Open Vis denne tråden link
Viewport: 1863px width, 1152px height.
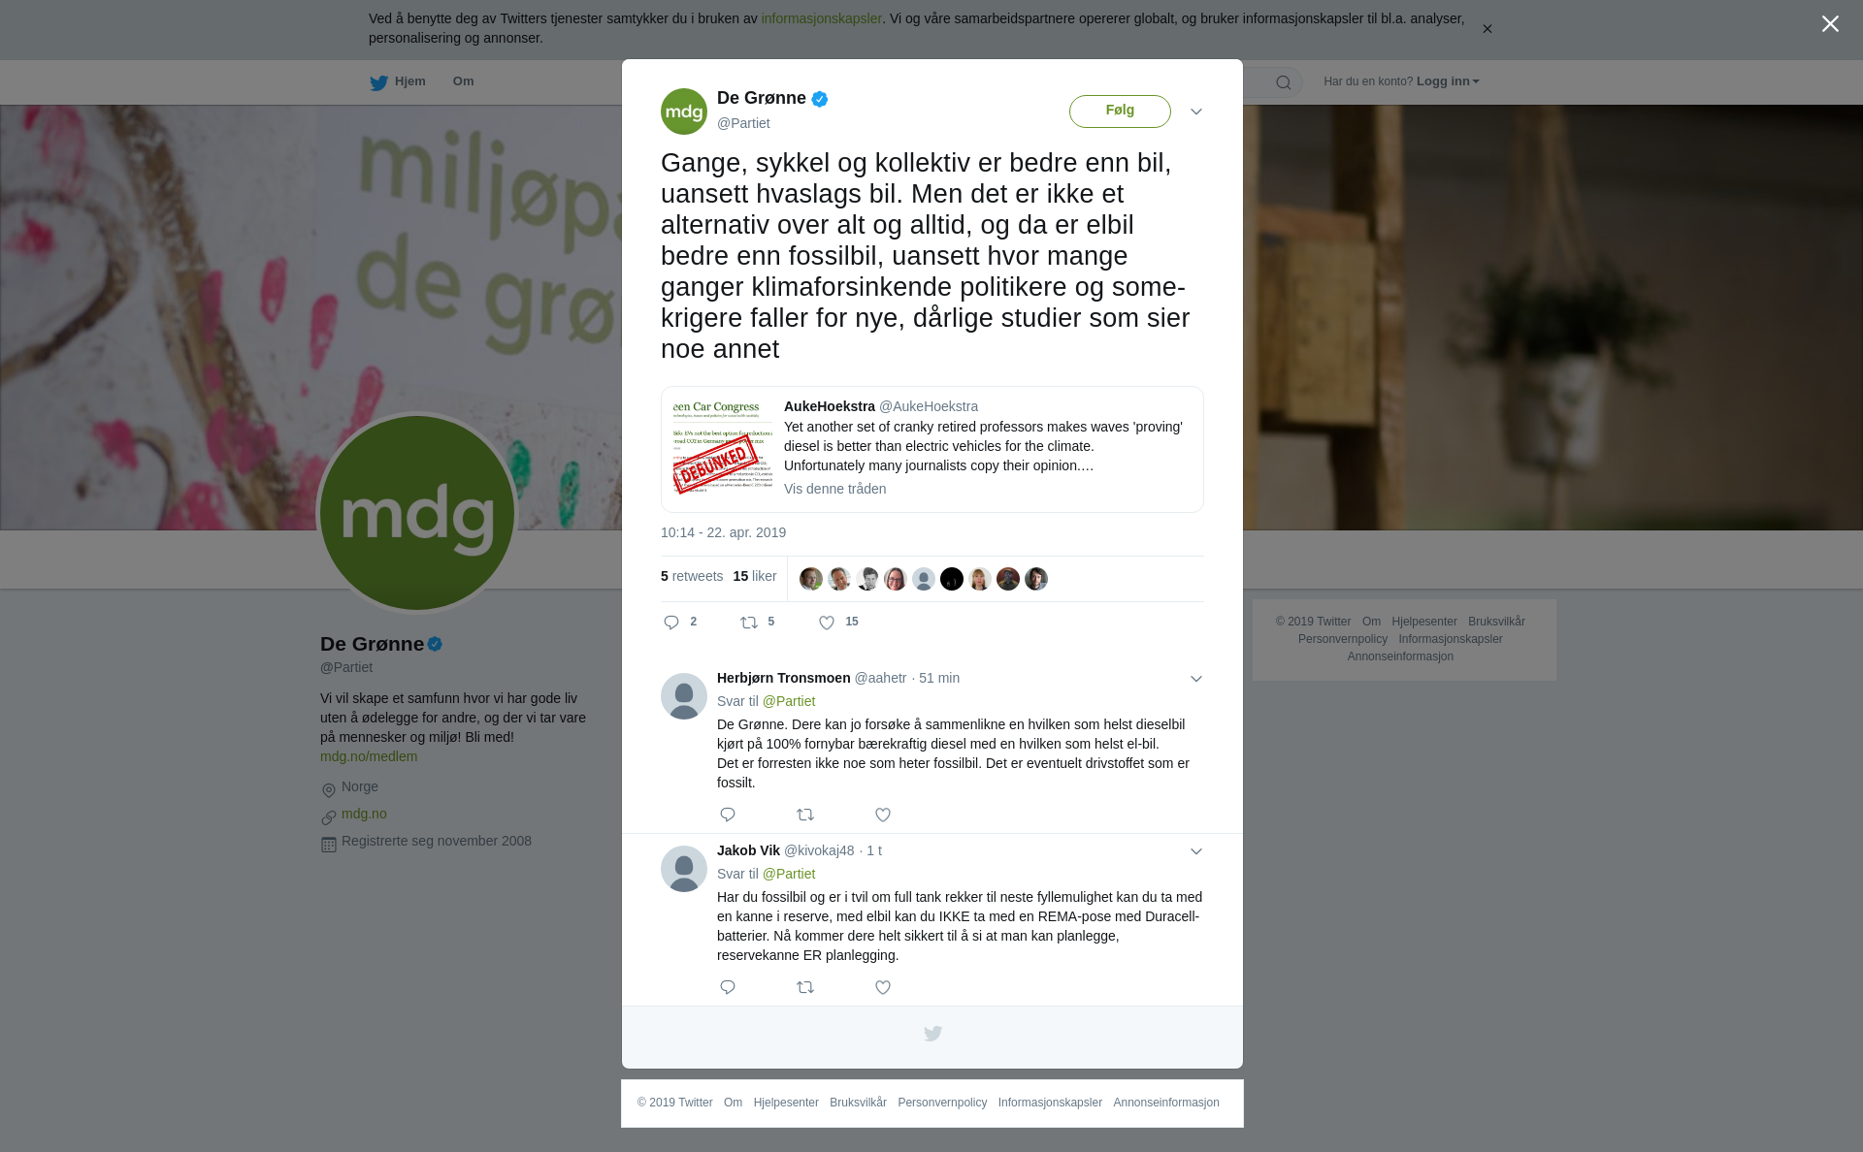click(x=834, y=489)
